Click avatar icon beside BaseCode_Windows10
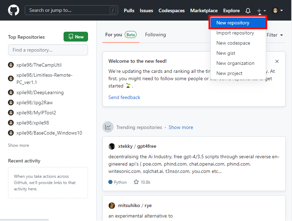This screenshot has width=292, height=221. pos(11,133)
